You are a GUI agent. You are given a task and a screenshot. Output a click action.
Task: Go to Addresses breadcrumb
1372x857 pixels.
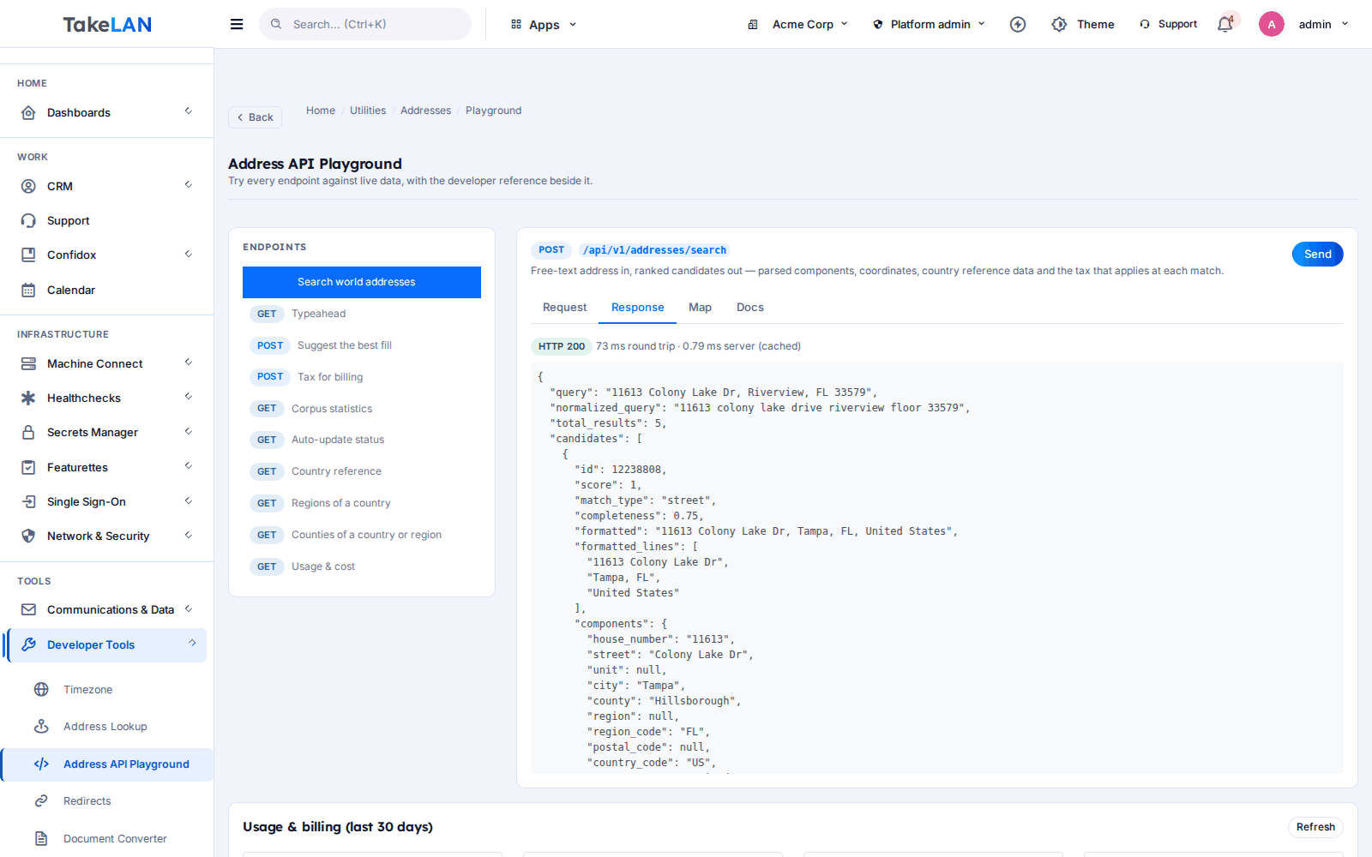(425, 111)
